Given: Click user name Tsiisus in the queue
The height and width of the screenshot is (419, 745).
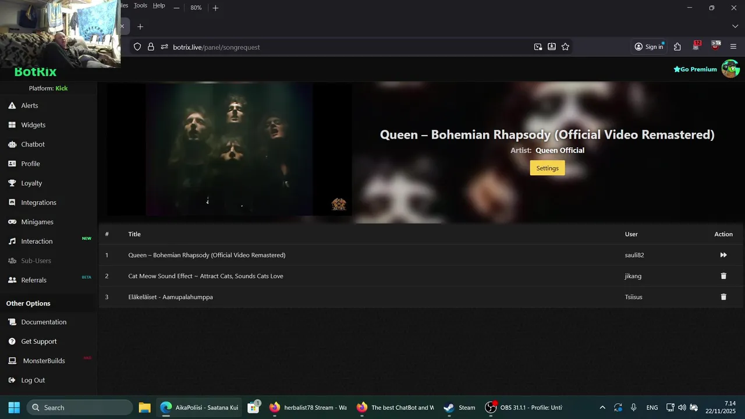Looking at the screenshot, I should pos(633,297).
